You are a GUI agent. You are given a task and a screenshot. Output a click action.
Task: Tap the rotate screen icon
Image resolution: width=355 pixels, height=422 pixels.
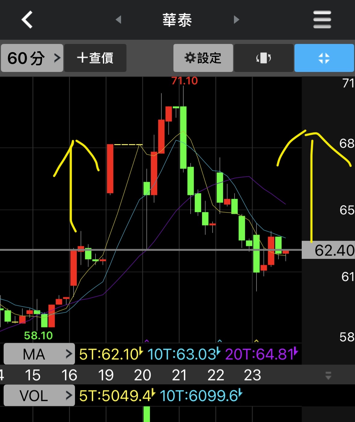[x=263, y=58]
